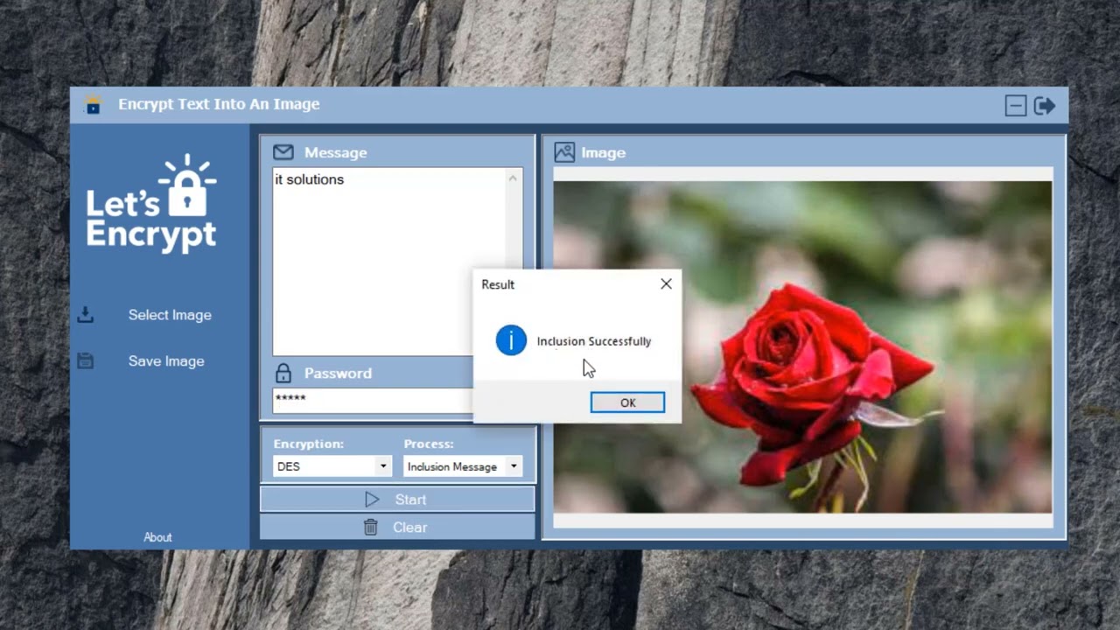This screenshot has width=1120, height=630.
Task: Click the 'Encryption:' label
Action: [x=309, y=444]
